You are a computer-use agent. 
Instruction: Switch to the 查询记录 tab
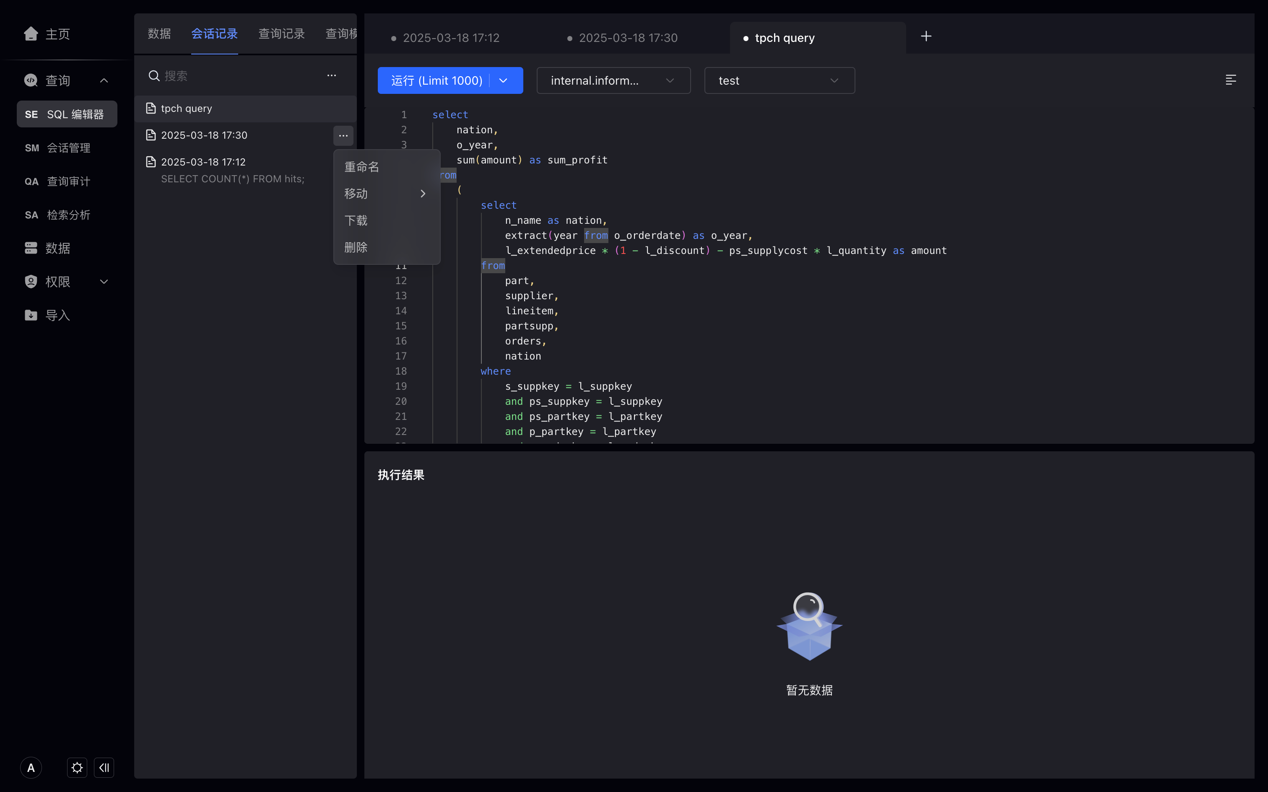tap(281, 34)
